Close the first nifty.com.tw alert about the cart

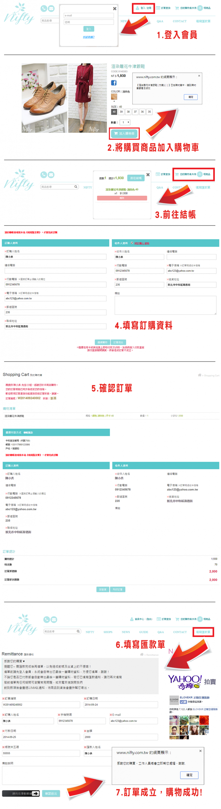click(199, 76)
